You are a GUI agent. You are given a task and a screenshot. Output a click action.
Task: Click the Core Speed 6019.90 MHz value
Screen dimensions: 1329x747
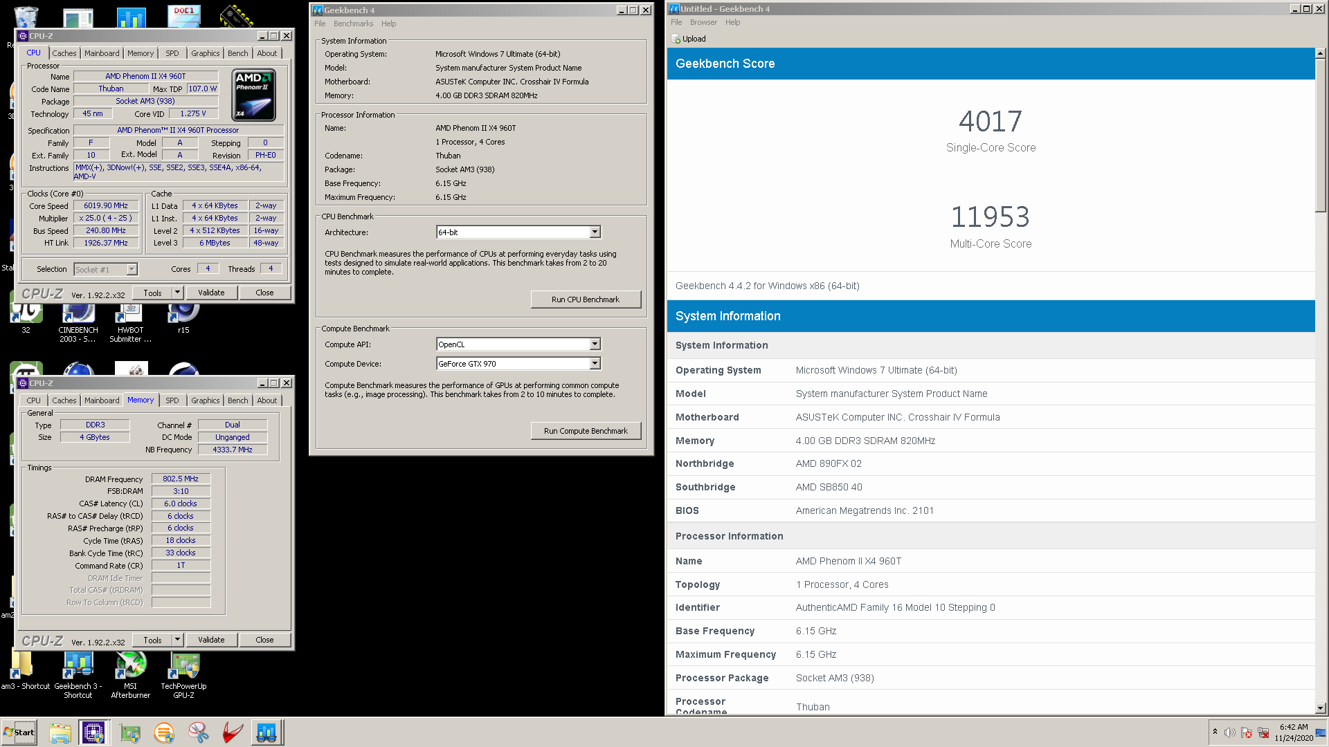coord(106,206)
